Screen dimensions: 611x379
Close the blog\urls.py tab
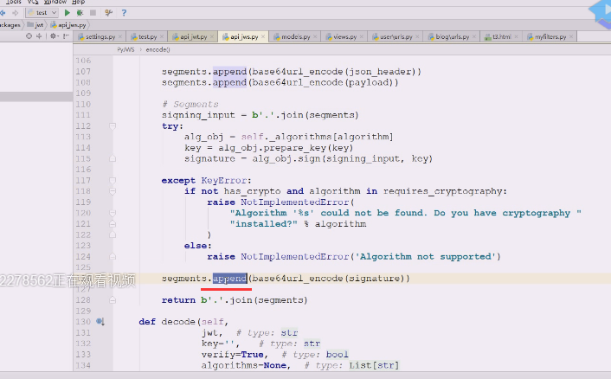pos(474,36)
